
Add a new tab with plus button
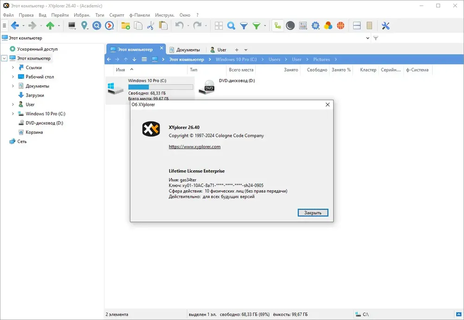(x=237, y=50)
